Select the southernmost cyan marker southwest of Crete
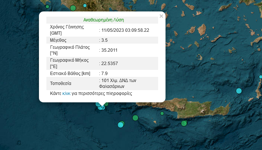 coord(121,125)
